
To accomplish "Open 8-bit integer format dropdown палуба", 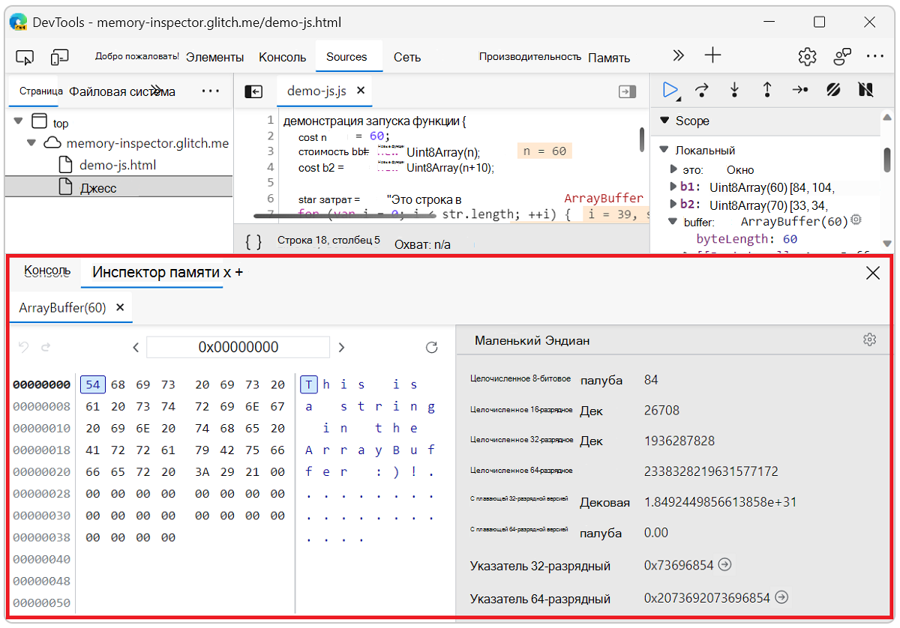I will pyautogui.click(x=601, y=380).
